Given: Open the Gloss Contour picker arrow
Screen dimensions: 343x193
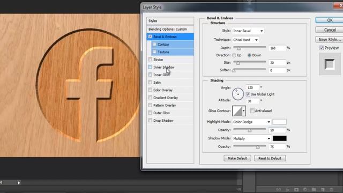Looking at the screenshot, I should [244, 111].
